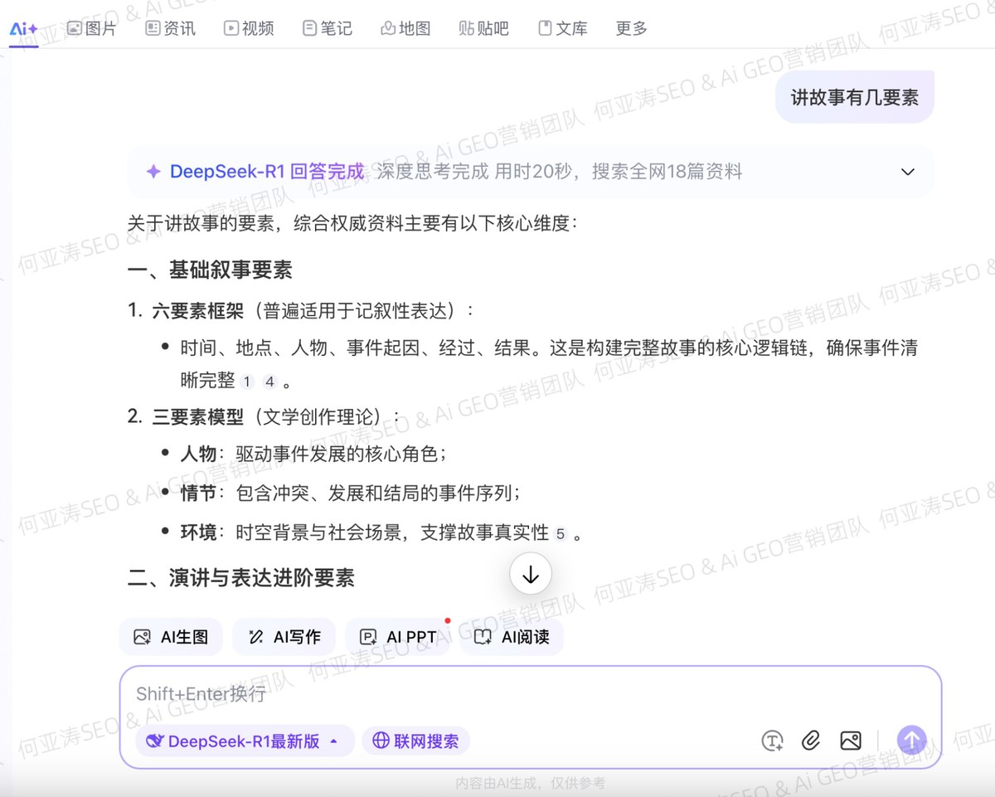Image resolution: width=995 pixels, height=797 pixels.
Task: Attach a file with the paperclip icon
Action: [x=811, y=741]
